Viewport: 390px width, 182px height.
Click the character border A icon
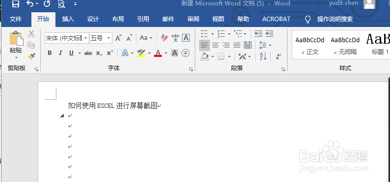pos(186,38)
